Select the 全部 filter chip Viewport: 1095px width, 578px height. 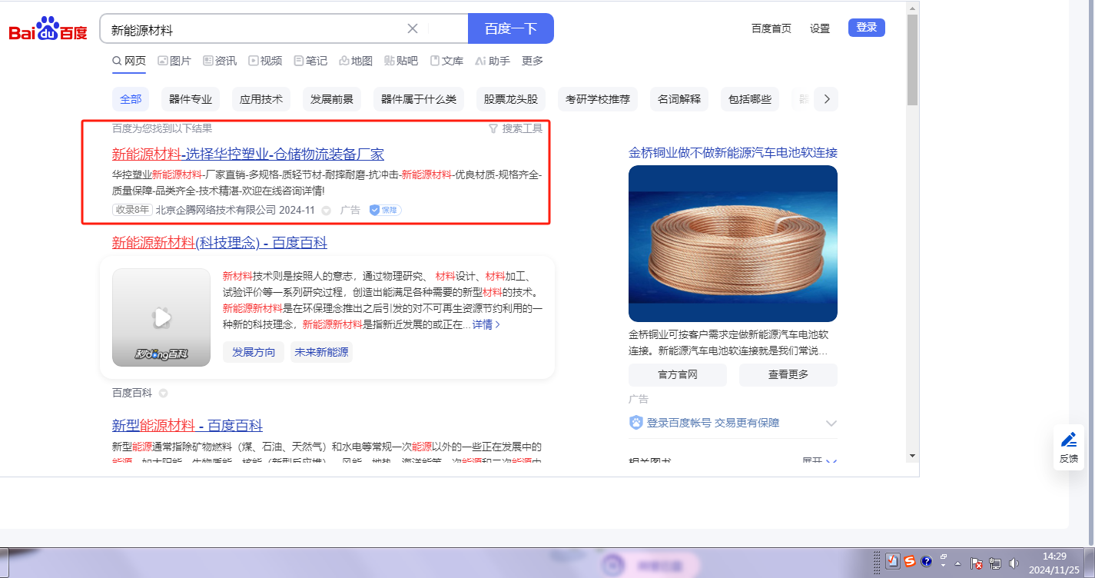coord(131,99)
